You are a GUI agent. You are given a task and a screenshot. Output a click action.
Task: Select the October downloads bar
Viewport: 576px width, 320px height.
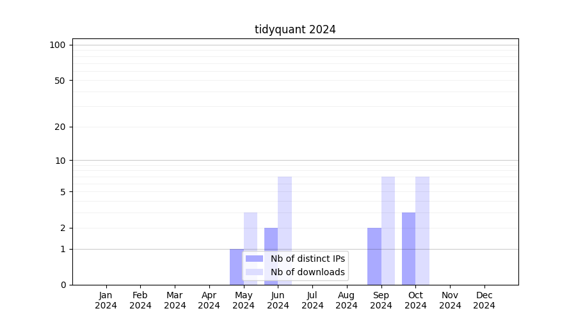422,230
